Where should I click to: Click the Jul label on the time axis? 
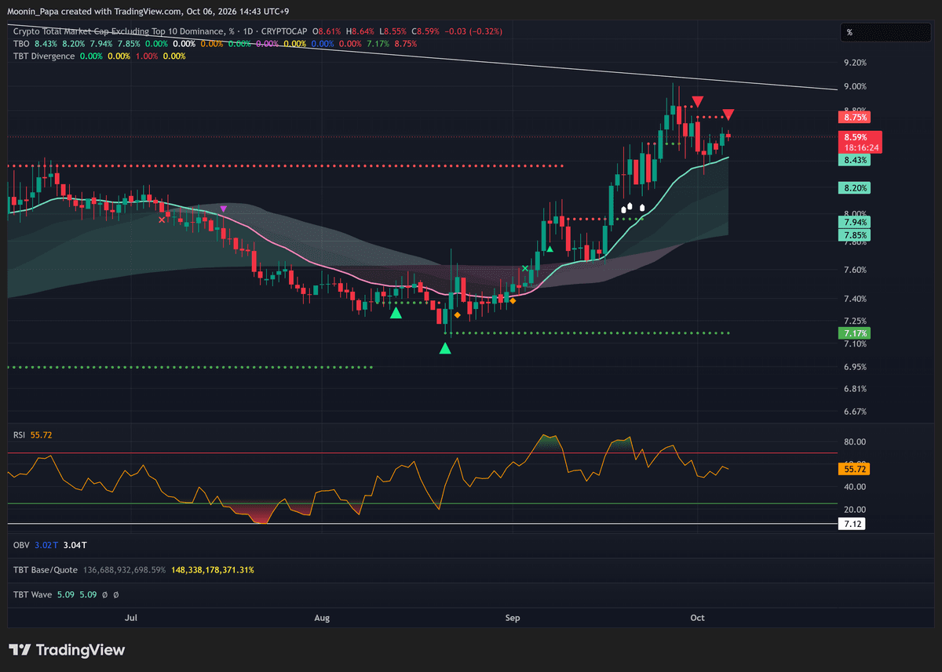point(131,618)
